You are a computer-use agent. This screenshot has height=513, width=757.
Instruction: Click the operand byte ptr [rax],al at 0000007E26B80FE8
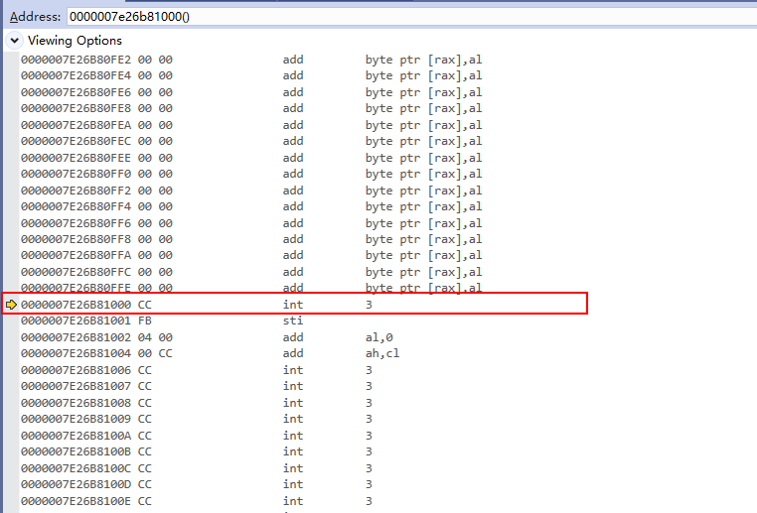(423, 108)
